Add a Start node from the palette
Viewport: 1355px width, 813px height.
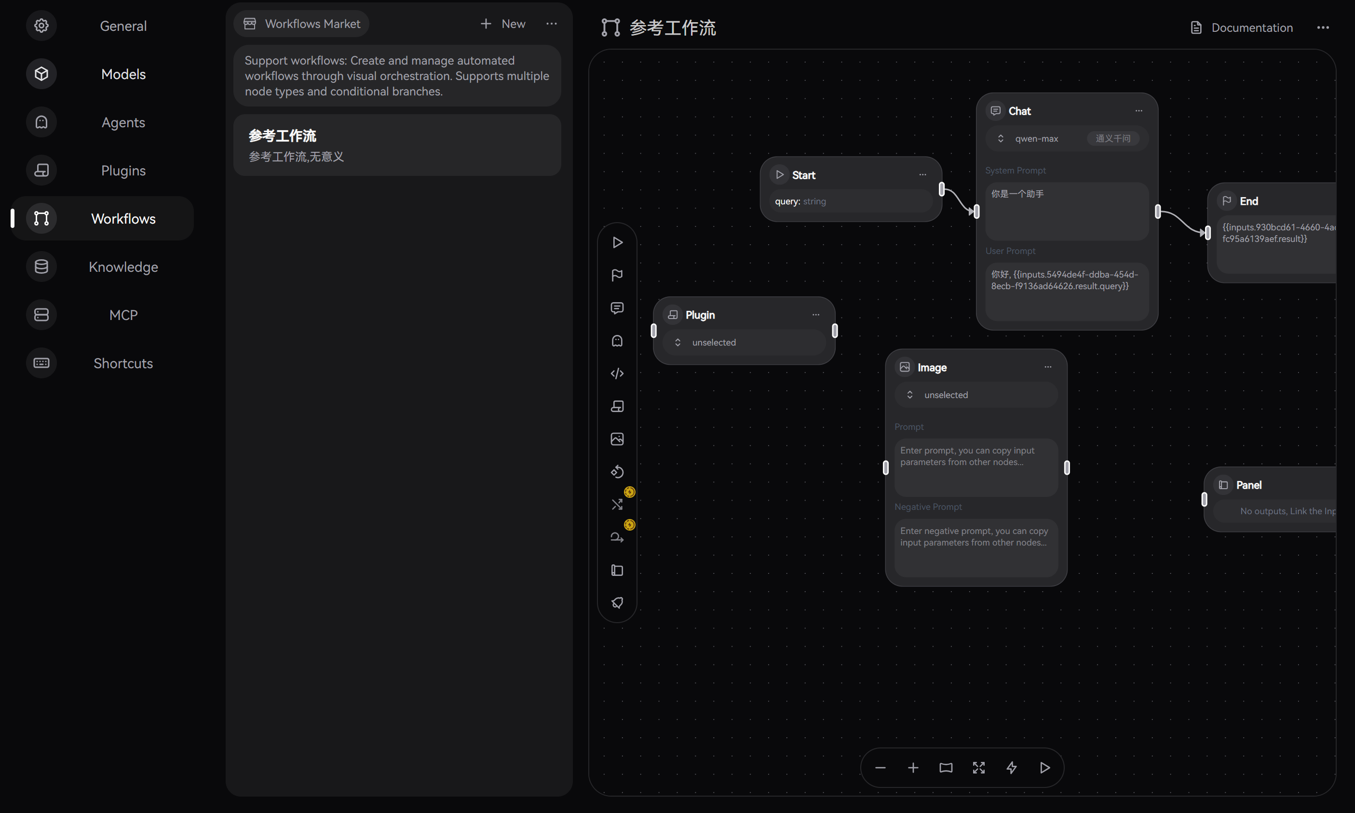tap(617, 242)
